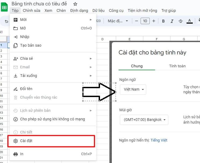200x163 pixels.
Task: Switch to the Tính toán tab
Action: (177, 66)
